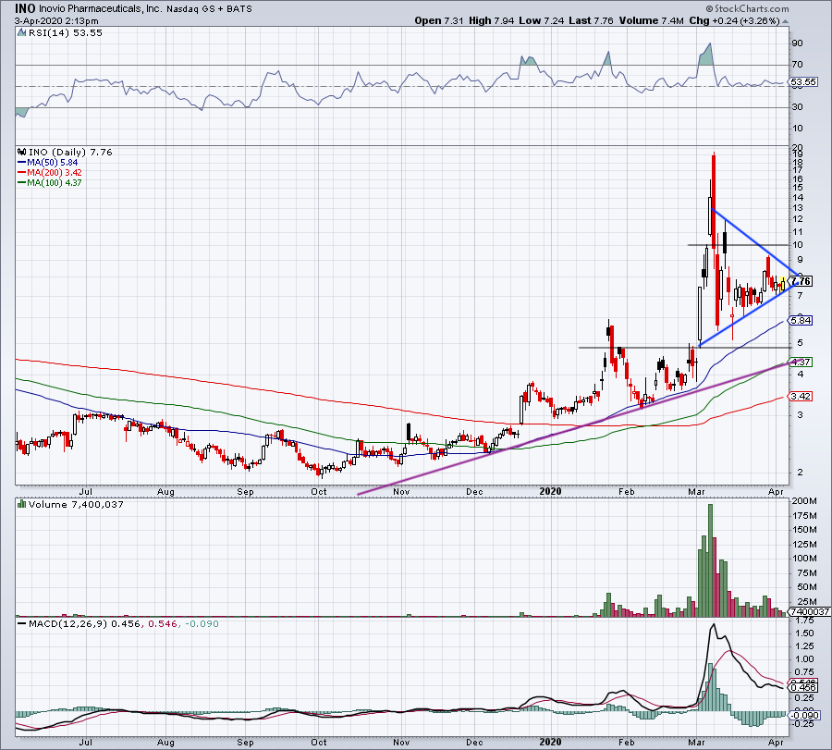832x750 pixels.
Task: Click the MA(200) 3.42 legend entry
Action: (x=50, y=173)
